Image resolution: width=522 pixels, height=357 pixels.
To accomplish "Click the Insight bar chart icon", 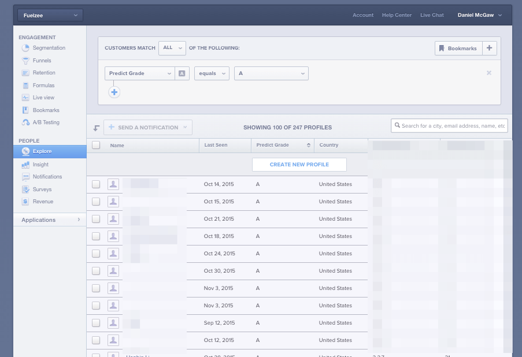I will [x=25, y=165].
